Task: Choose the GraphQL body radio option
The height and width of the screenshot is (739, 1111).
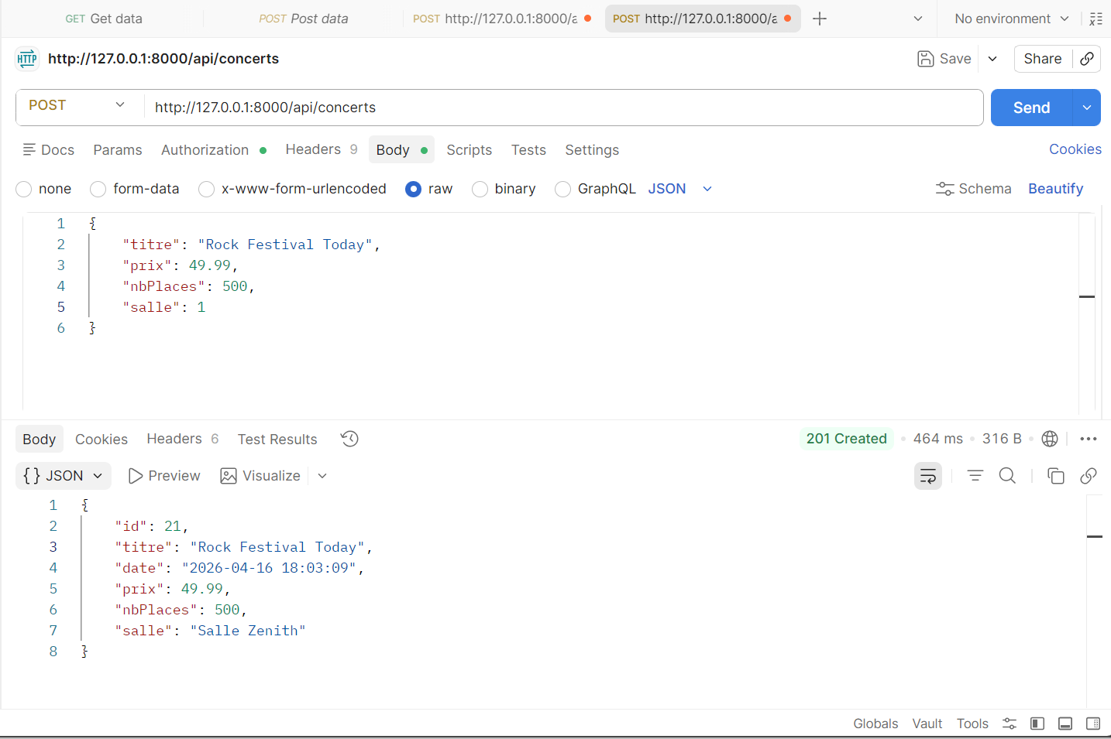Action: click(x=563, y=189)
